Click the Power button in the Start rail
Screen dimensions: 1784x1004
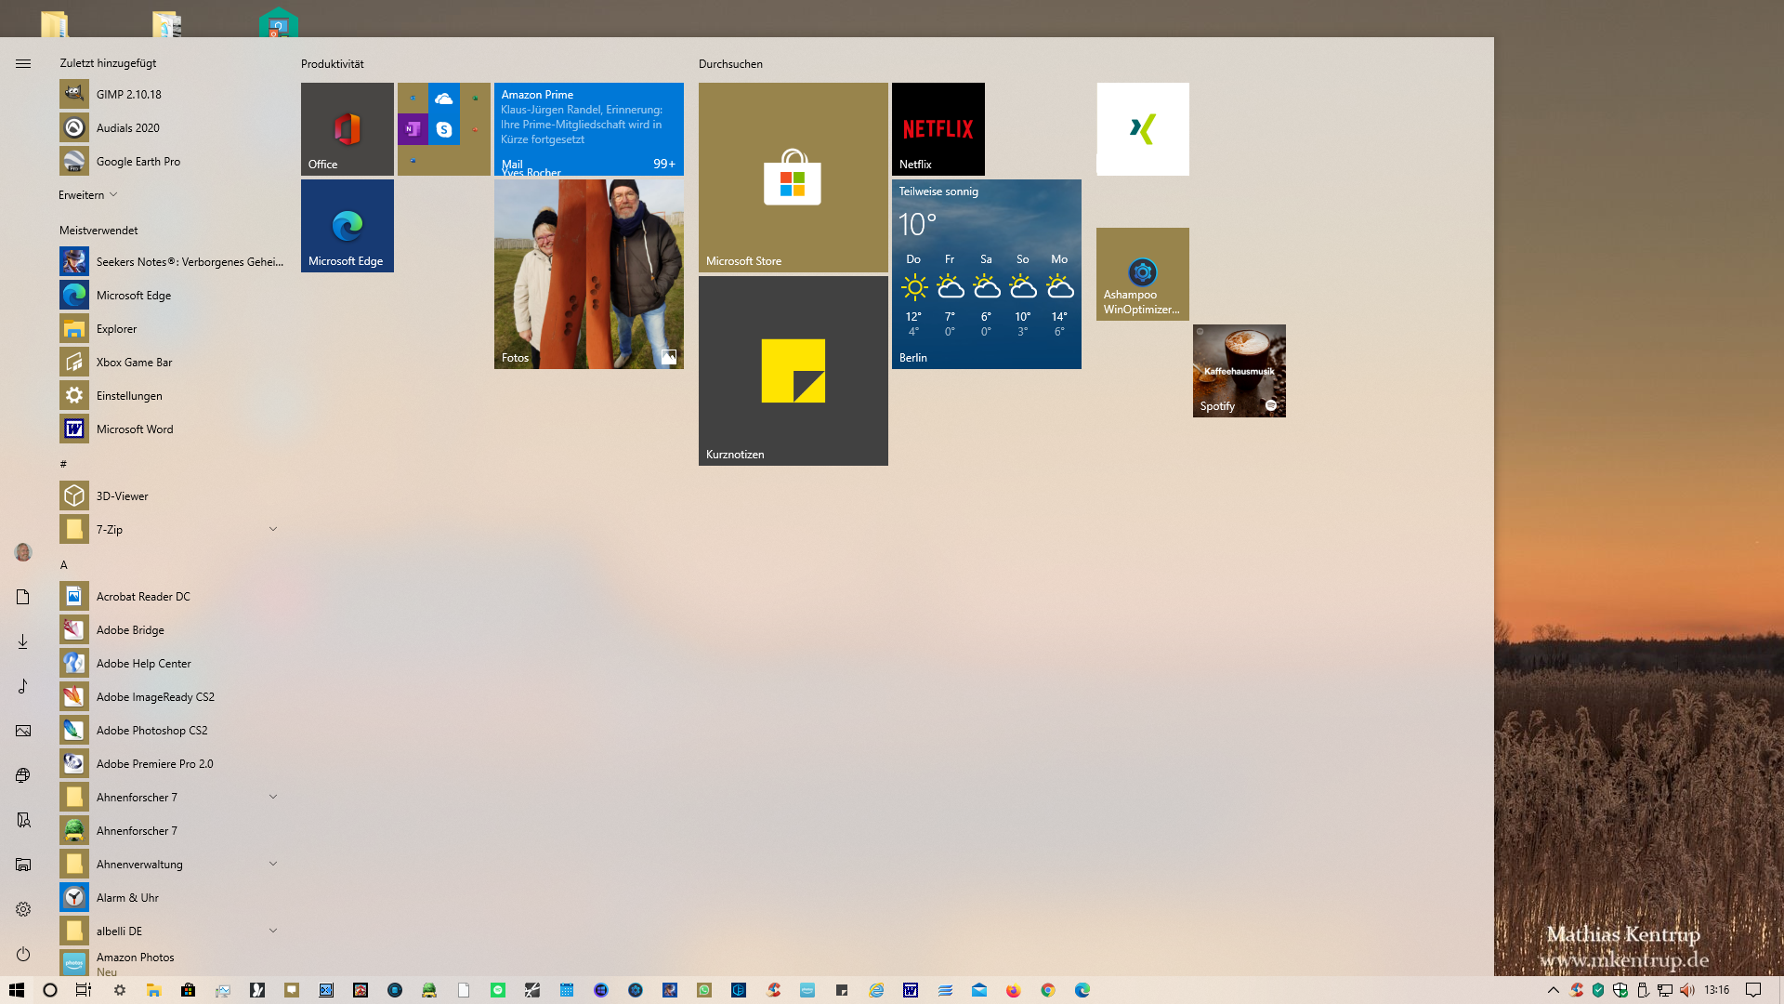pos(23,954)
